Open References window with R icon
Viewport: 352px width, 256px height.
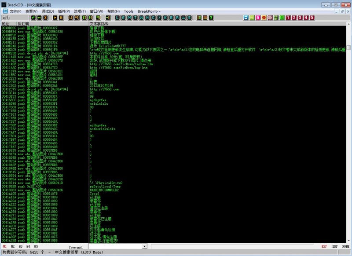tap(177, 18)
